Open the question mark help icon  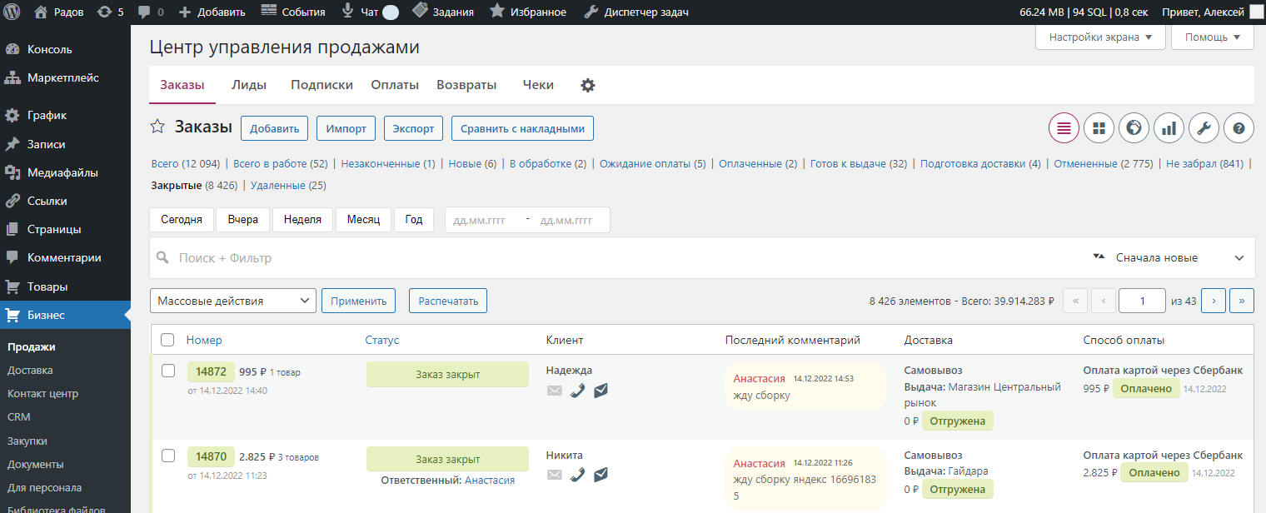1239,127
